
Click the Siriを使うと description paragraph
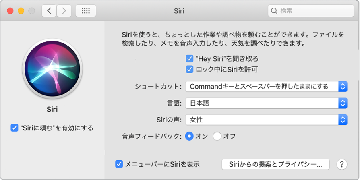pyautogui.click(x=233, y=39)
